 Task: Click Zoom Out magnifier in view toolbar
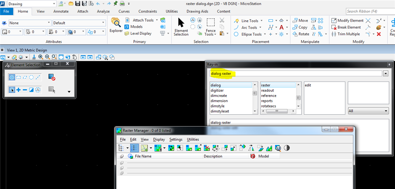[x=48, y=58]
